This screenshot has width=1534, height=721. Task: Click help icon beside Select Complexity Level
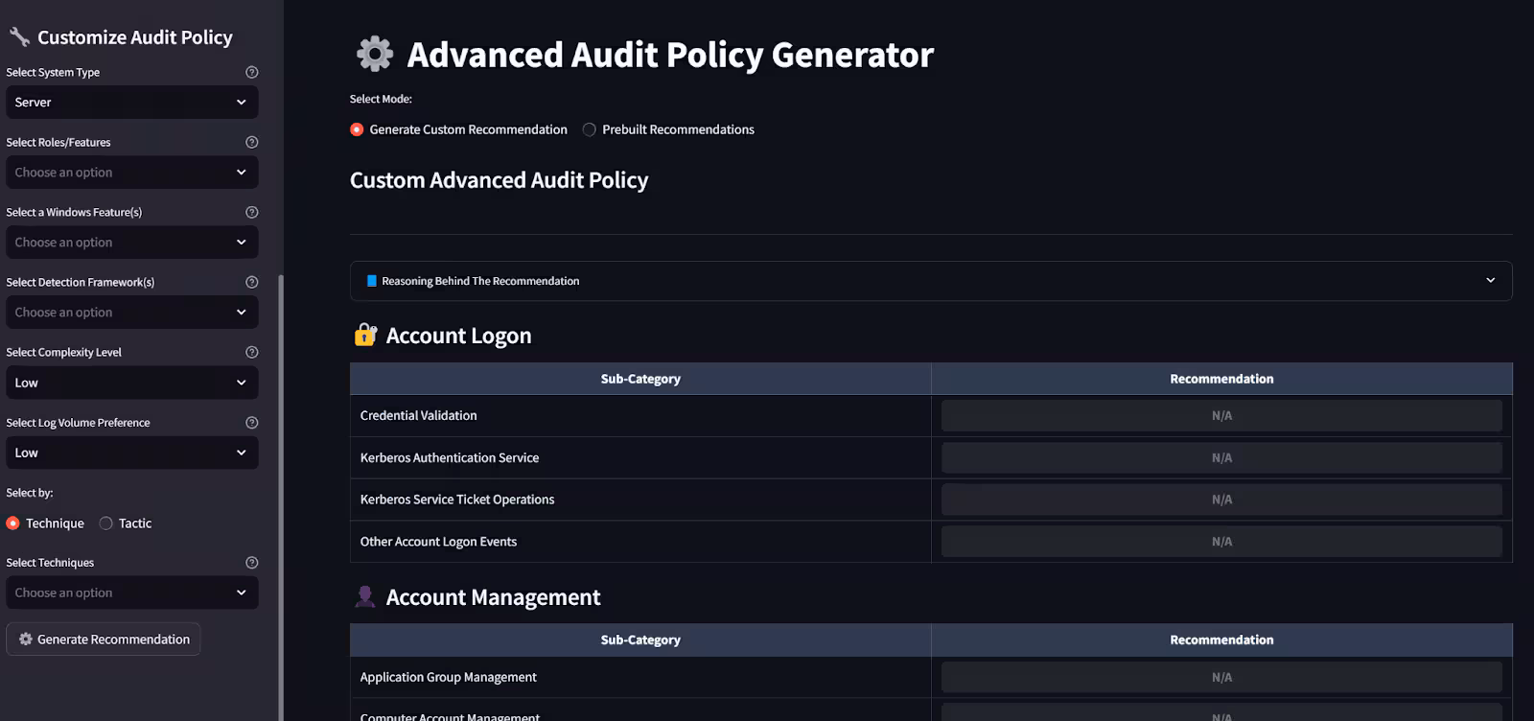[252, 352]
